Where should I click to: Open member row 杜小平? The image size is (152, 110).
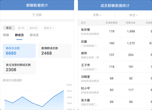click(x=115, y=90)
